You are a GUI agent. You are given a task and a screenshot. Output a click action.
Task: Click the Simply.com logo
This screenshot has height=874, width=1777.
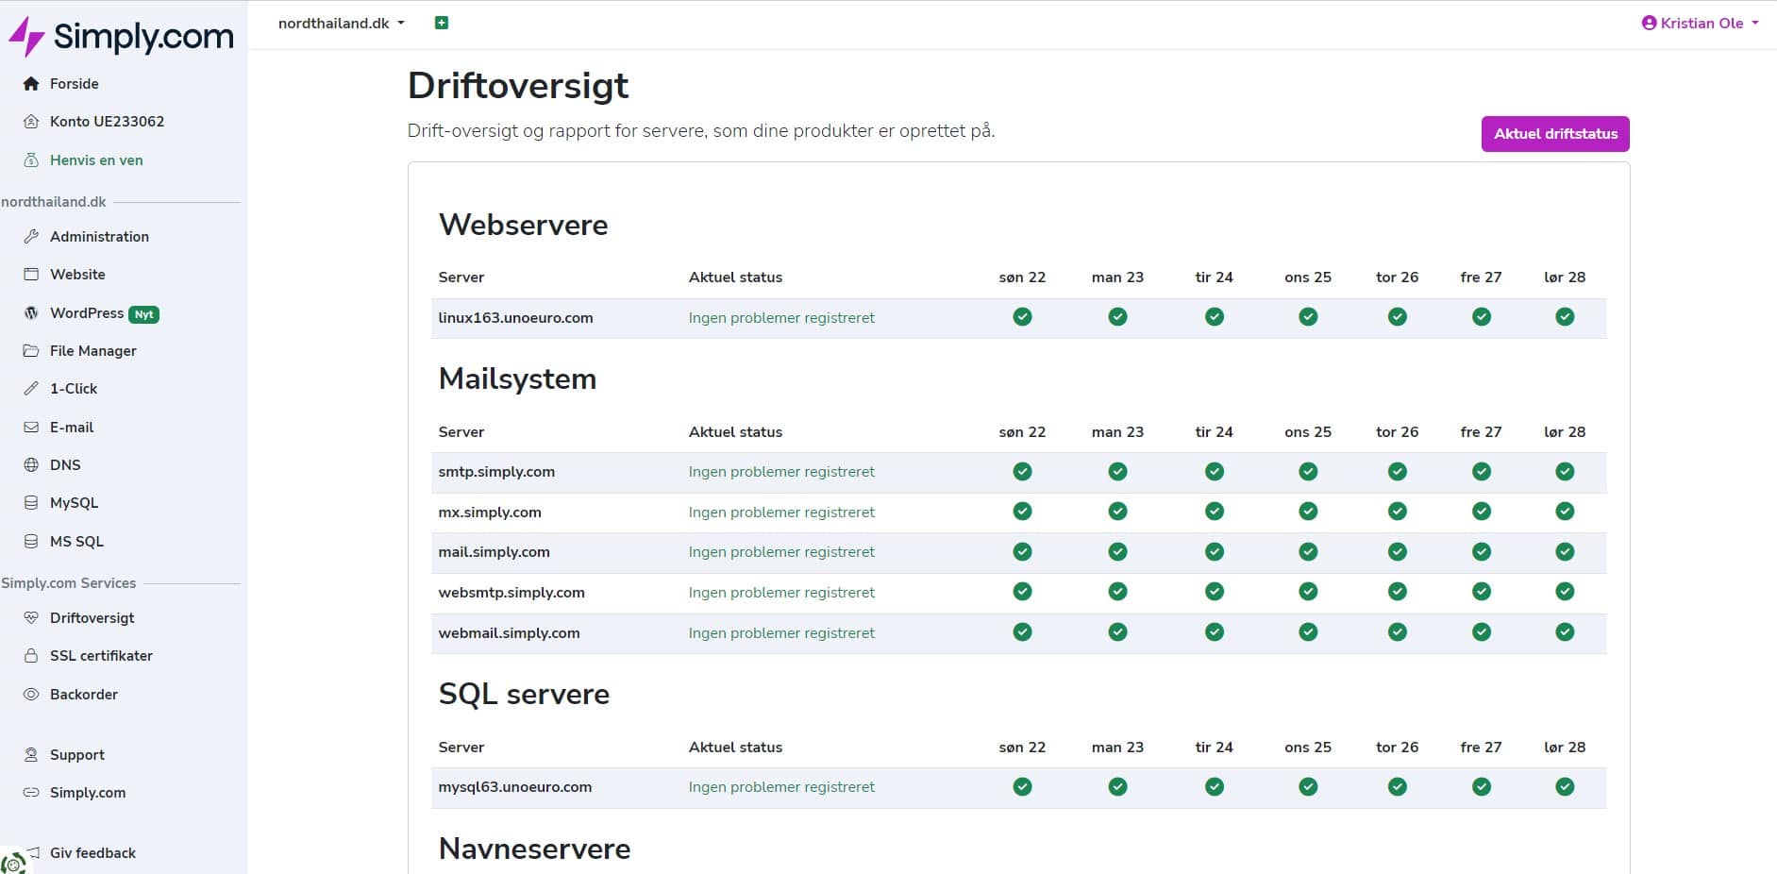tap(121, 36)
